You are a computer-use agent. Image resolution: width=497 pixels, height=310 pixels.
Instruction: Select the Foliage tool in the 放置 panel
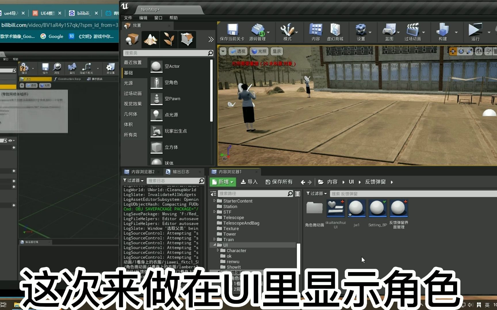[169, 39]
